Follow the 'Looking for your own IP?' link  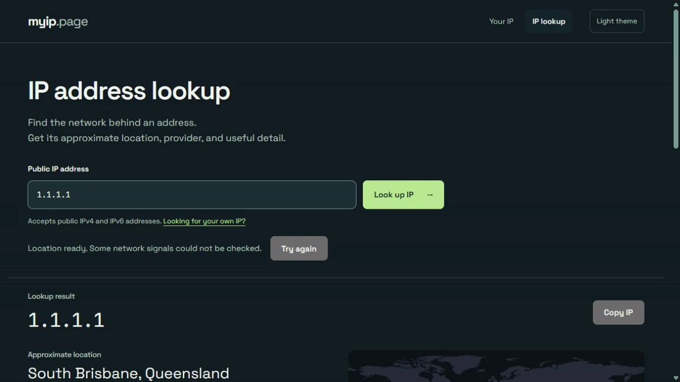click(x=205, y=221)
